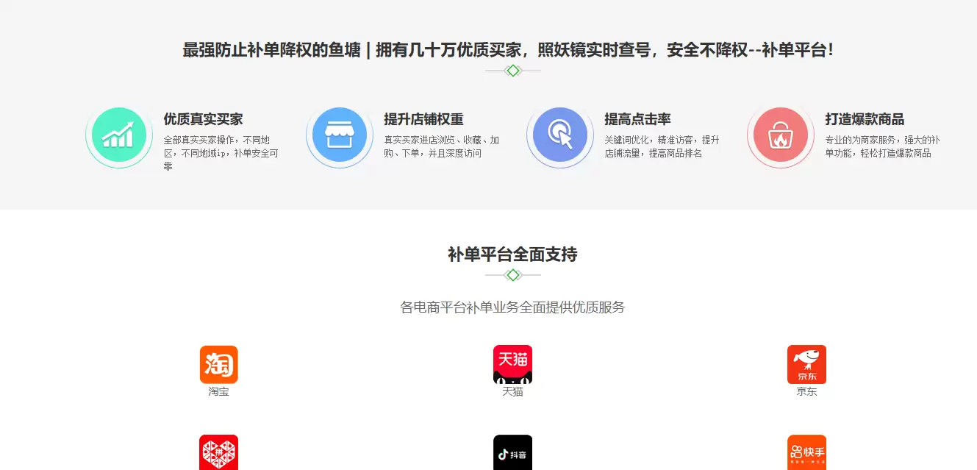Select the Kuaishou orange logo icon
Screen dimensions: 977x470
806,452
